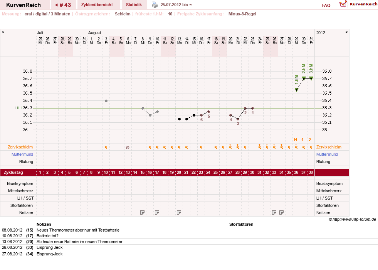Viewport: 378px width, 270px height.
Task: Click the orange H marker above mucus row
Action: [x=296, y=140]
